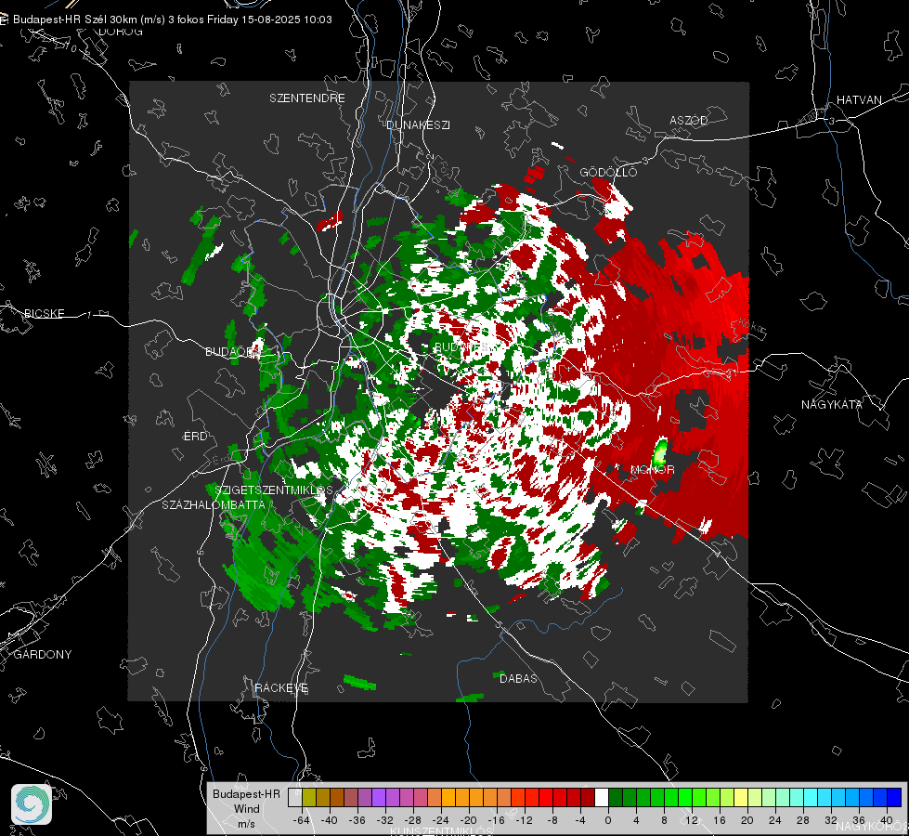The image size is (909, 836).
Task: Click the road number 3 marker near HATVAN
Action: (x=832, y=122)
